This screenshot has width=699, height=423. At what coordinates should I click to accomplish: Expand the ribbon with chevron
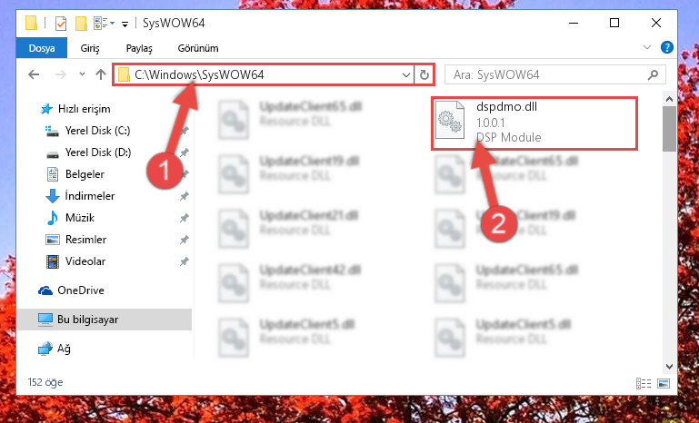(647, 47)
